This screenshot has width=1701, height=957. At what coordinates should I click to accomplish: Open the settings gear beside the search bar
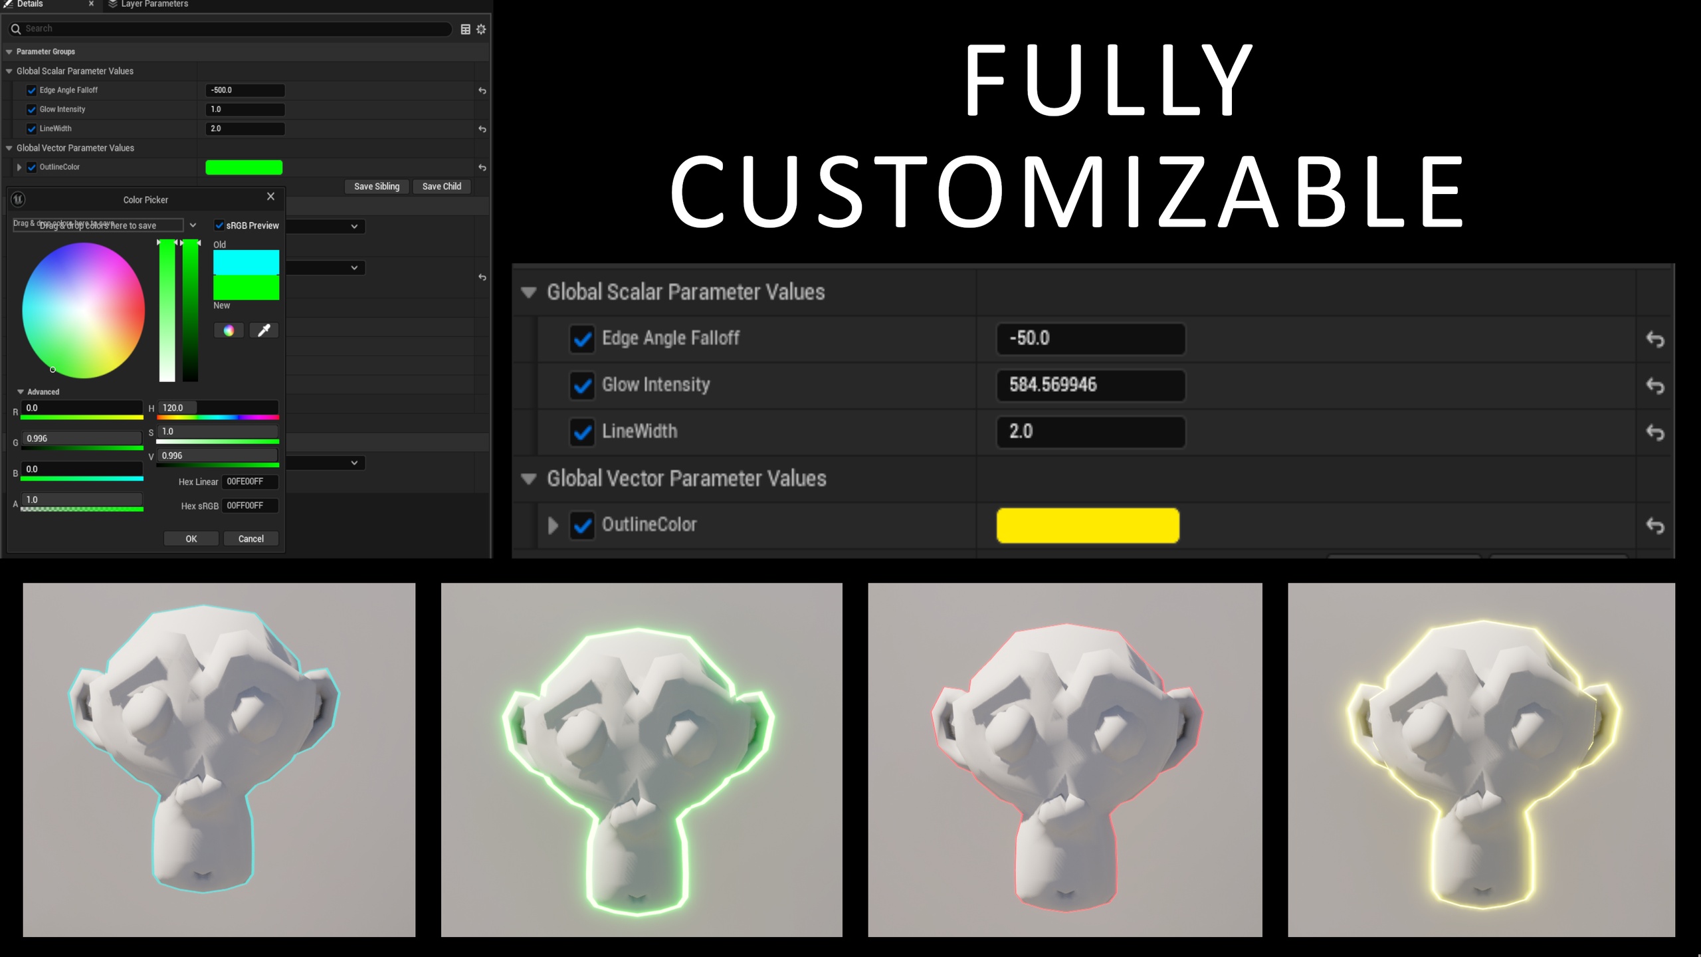tap(481, 29)
